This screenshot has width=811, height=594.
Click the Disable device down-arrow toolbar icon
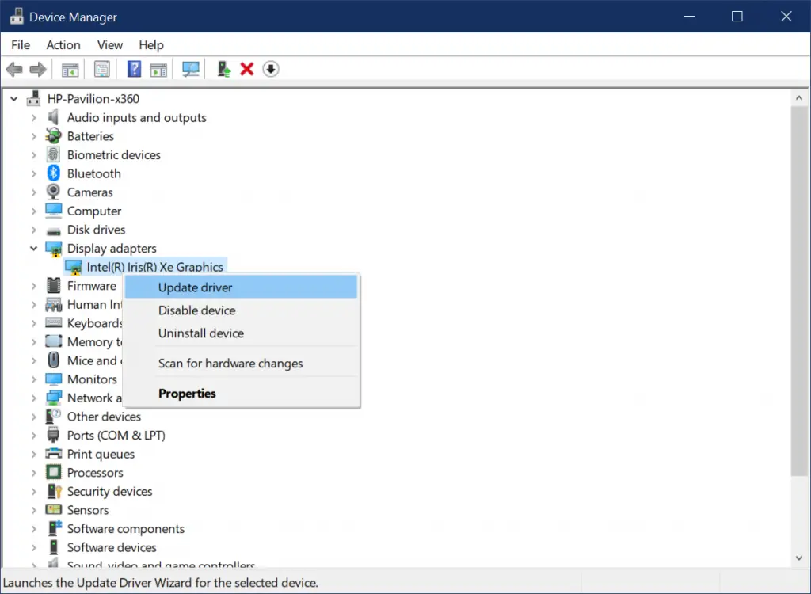(271, 69)
